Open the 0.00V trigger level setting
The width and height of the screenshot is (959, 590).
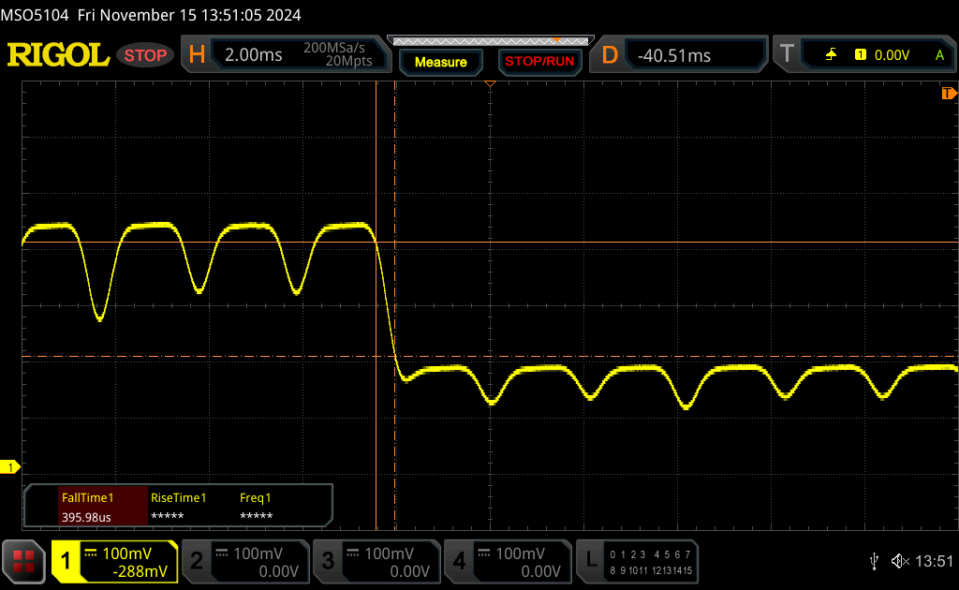pos(892,55)
